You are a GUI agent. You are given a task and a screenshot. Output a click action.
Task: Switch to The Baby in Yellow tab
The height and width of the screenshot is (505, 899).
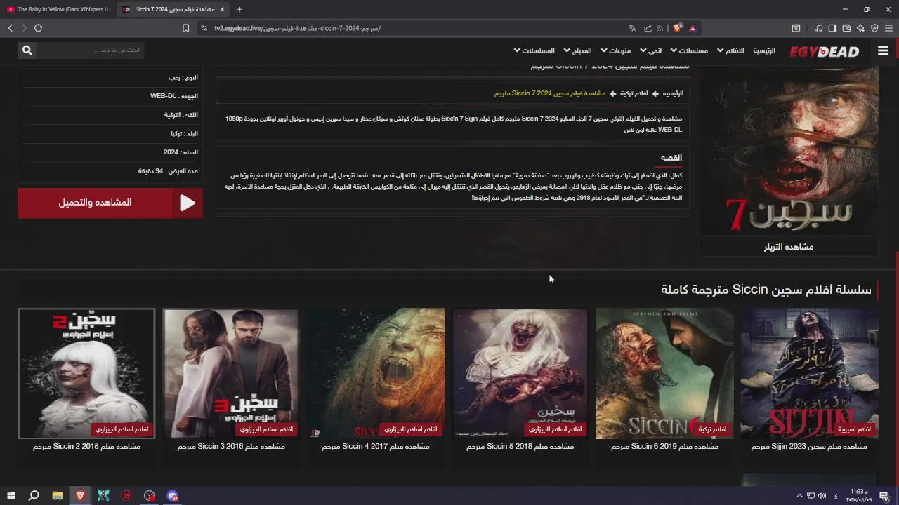58,9
